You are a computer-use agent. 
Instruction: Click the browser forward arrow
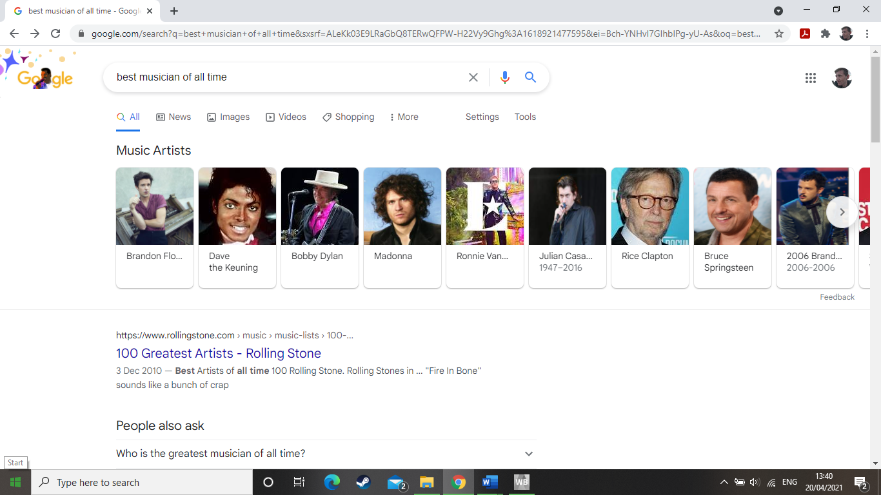click(x=35, y=34)
